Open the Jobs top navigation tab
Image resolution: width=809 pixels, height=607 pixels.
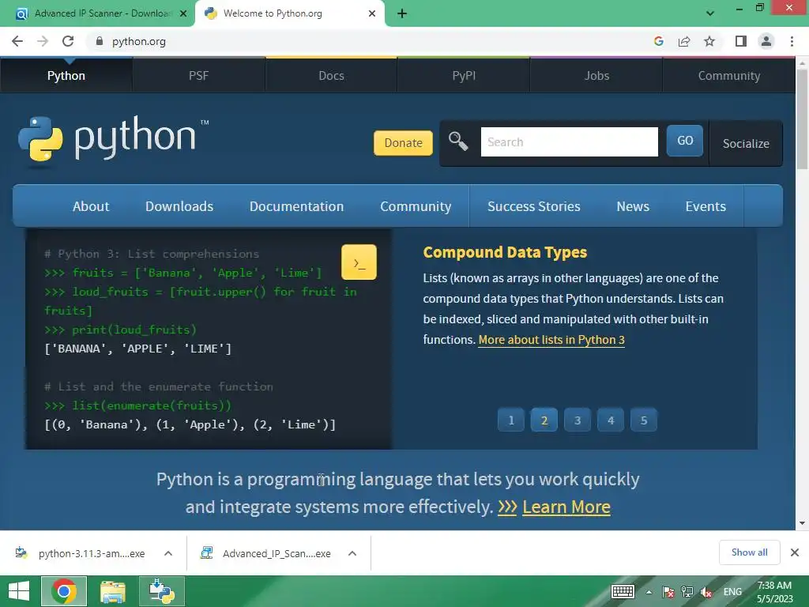596,76
